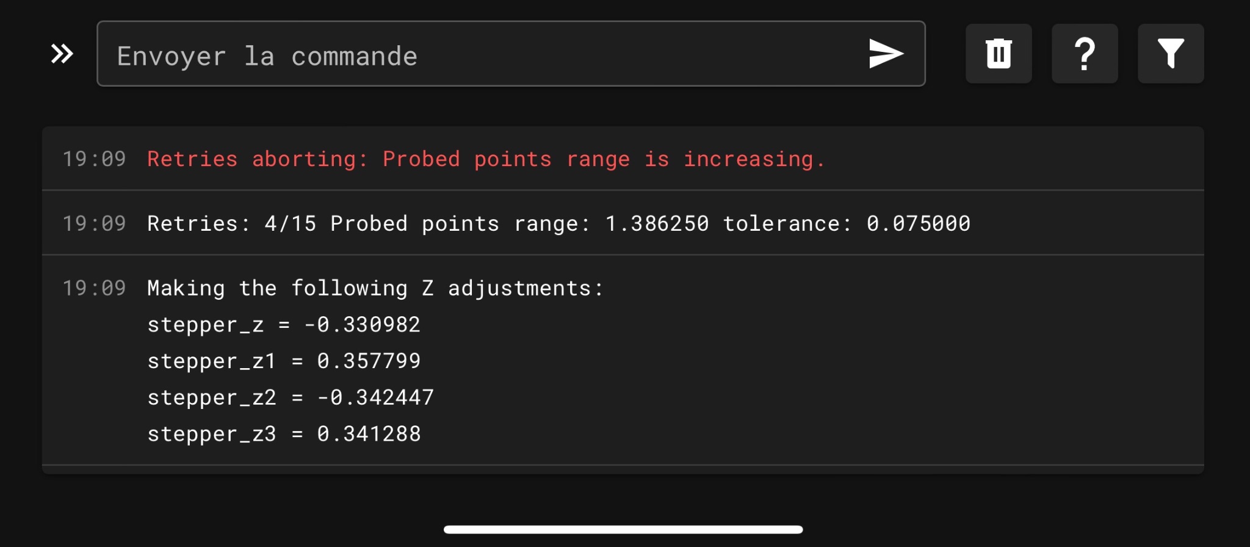This screenshot has width=1250, height=547.
Task: Click the stepper_z3 = 0.341288 line
Action: [x=284, y=434]
